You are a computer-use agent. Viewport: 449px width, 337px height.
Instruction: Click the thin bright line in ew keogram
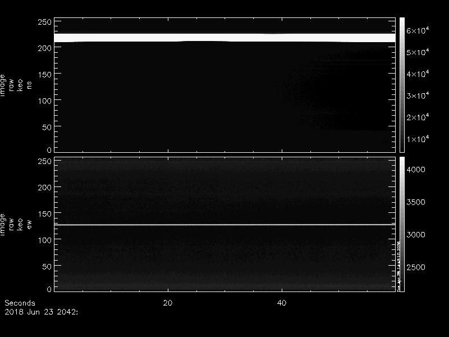click(x=225, y=225)
